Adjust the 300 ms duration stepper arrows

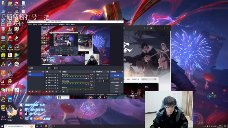click(107, 78)
